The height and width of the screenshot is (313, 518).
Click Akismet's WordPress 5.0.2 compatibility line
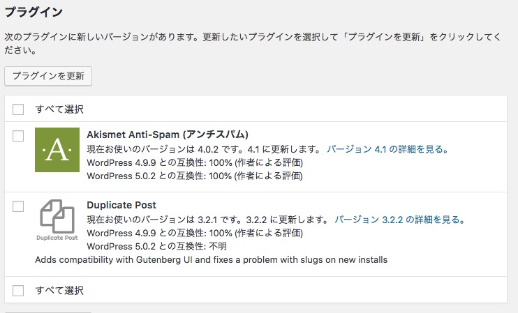pyautogui.click(x=195, y=176)
